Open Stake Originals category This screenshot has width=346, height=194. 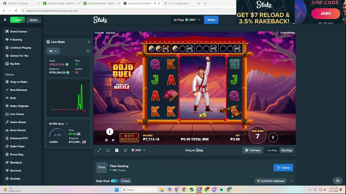tap(19, 106)
